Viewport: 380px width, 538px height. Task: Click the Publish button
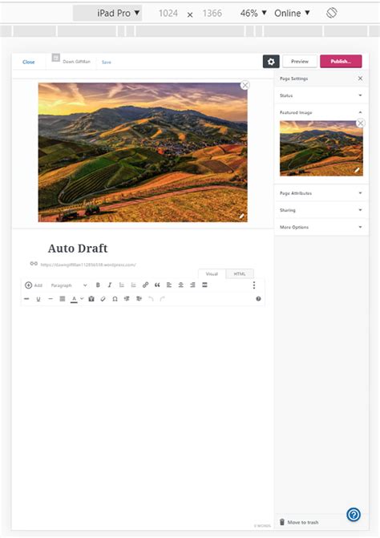pos(341,62)
